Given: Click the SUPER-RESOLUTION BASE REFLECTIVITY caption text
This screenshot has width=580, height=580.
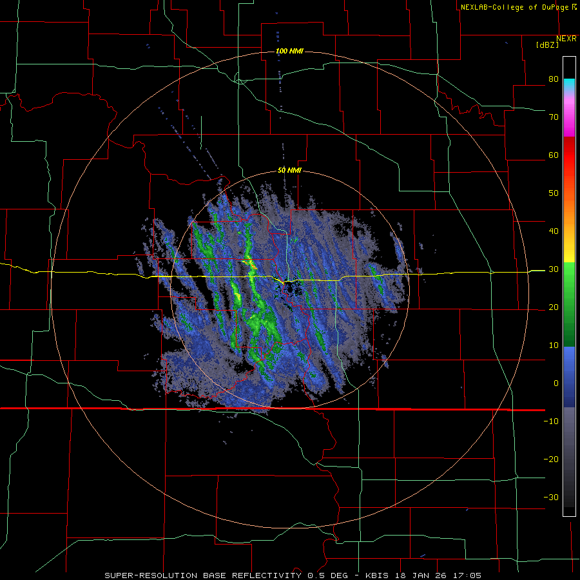Looking at the screenshot, I should pos(203,575).
